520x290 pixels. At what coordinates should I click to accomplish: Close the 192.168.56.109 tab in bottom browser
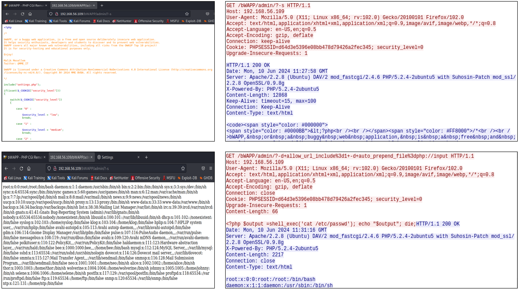91,157
